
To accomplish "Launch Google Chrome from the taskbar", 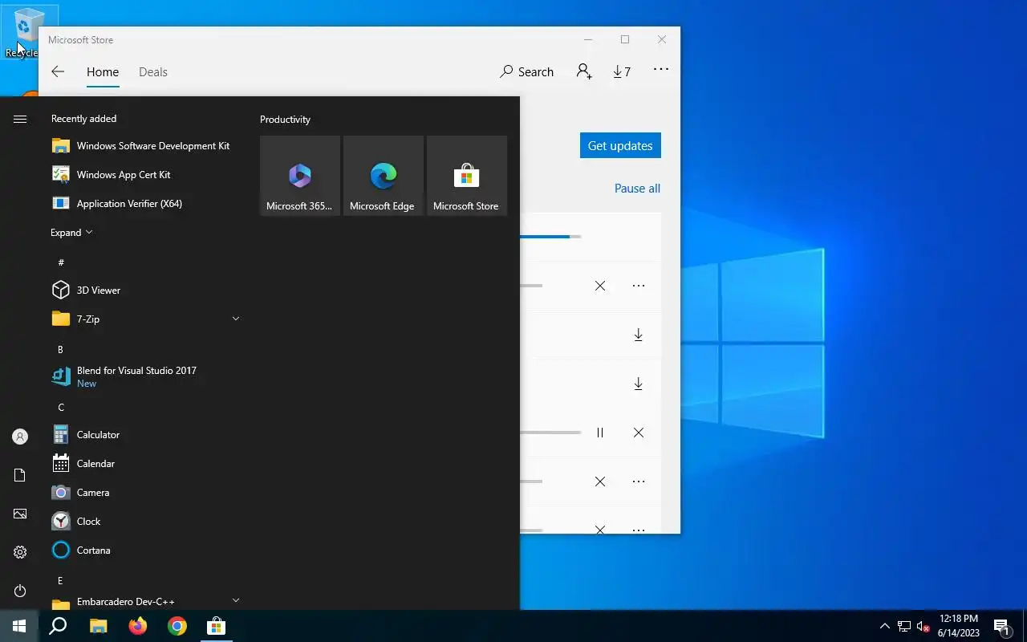I will pyautogui.click(x=177, y=626).
